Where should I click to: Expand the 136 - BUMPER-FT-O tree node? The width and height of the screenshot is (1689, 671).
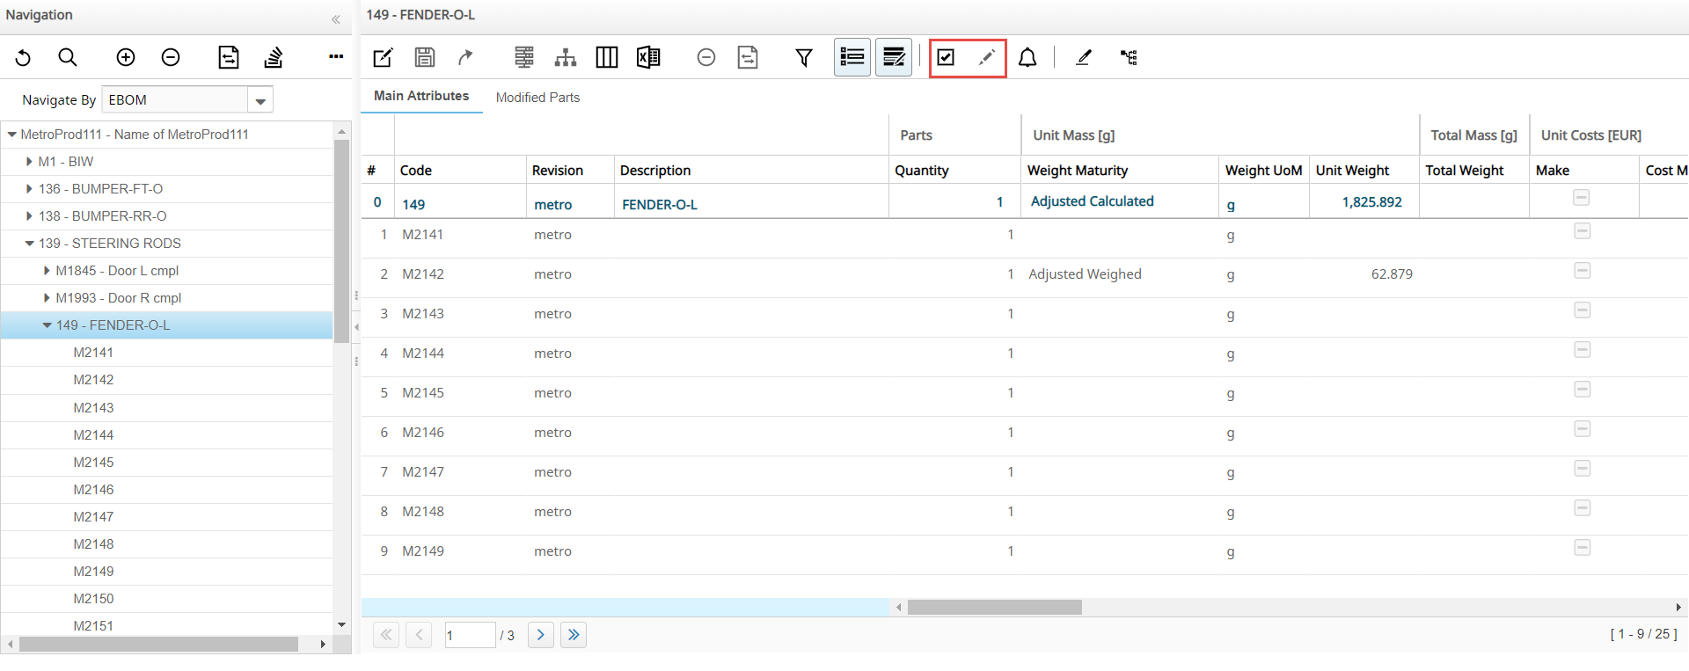(x=30, y=189)
